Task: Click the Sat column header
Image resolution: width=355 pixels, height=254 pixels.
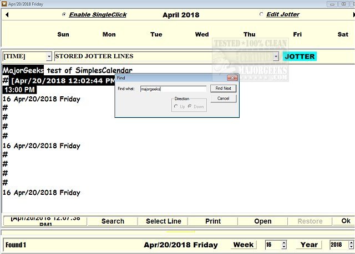Action: click(343, 34)
